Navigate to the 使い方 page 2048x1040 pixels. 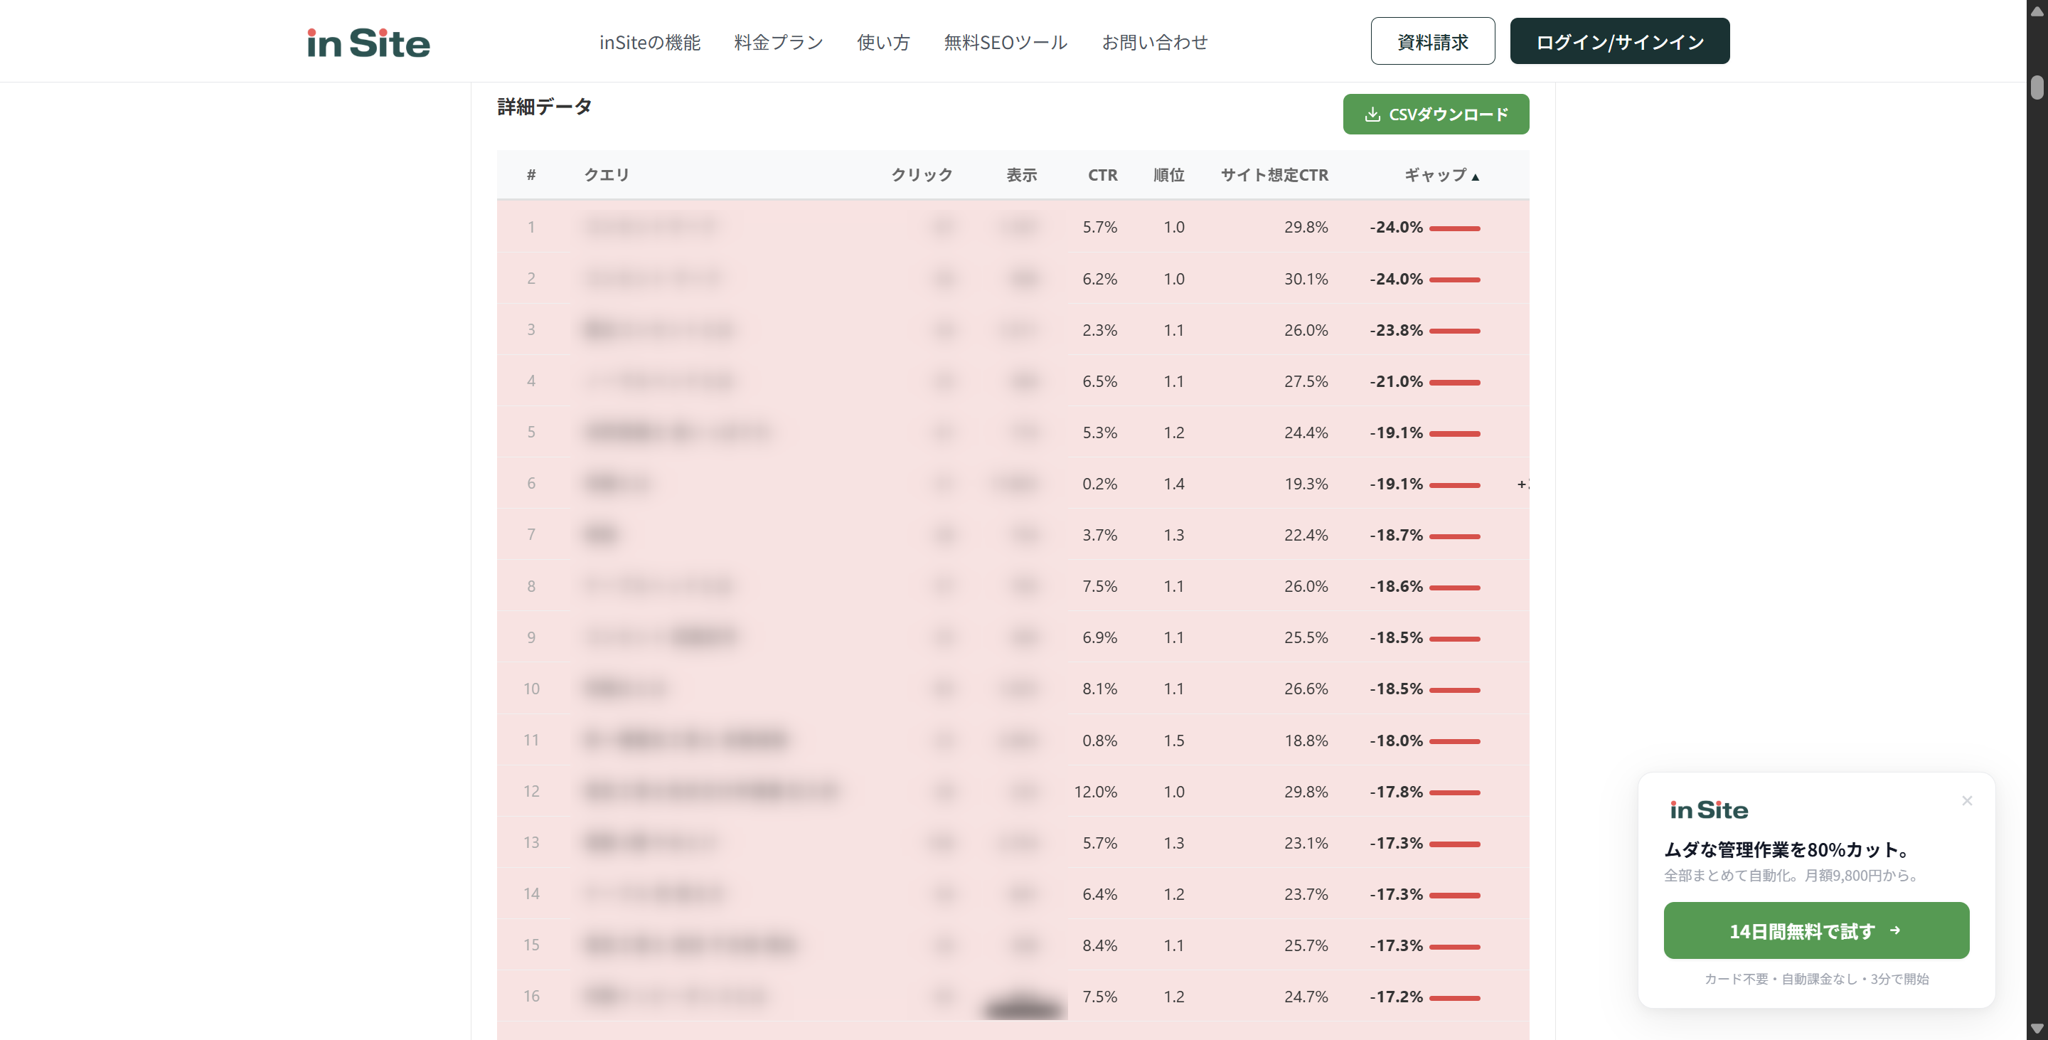coord(882,42)
